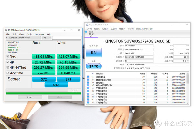
Task: Open CrystalDiskInfo 主题(T) menu
Action: click(x=113, y=29)
